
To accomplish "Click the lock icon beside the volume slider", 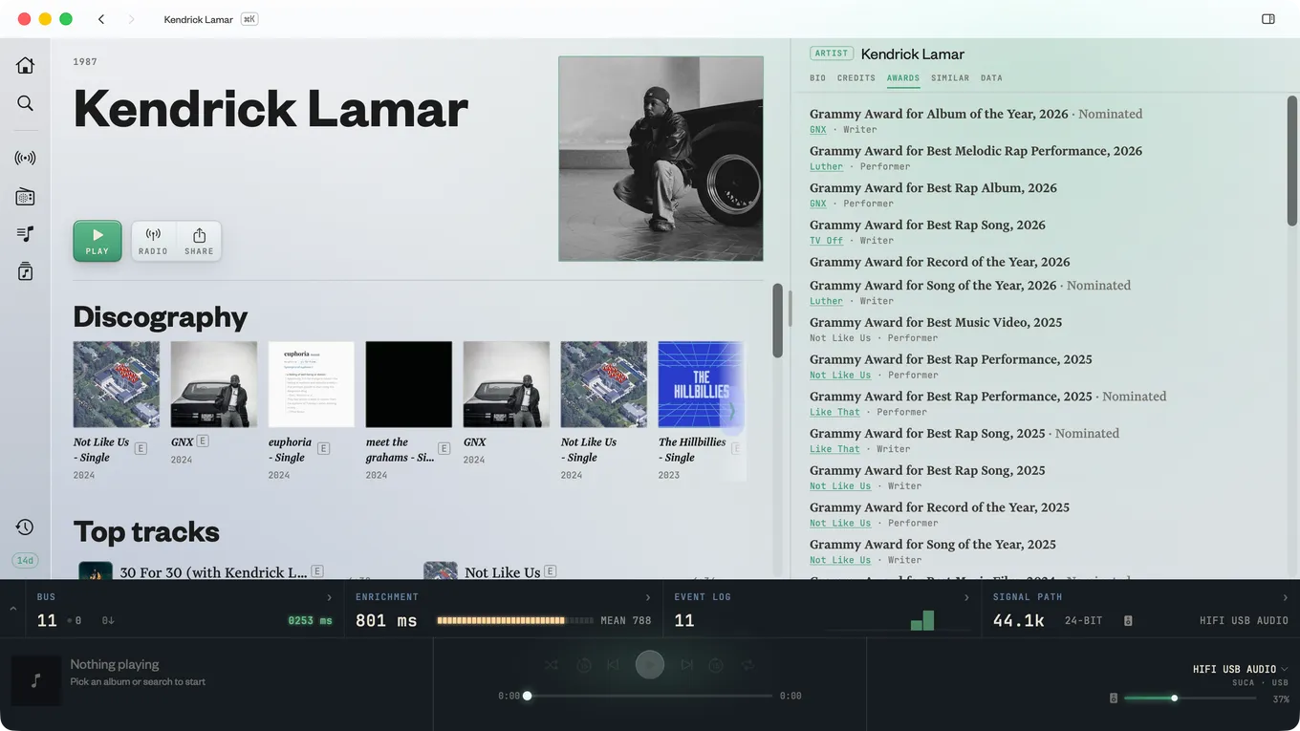I will [x=1113, y=699].
